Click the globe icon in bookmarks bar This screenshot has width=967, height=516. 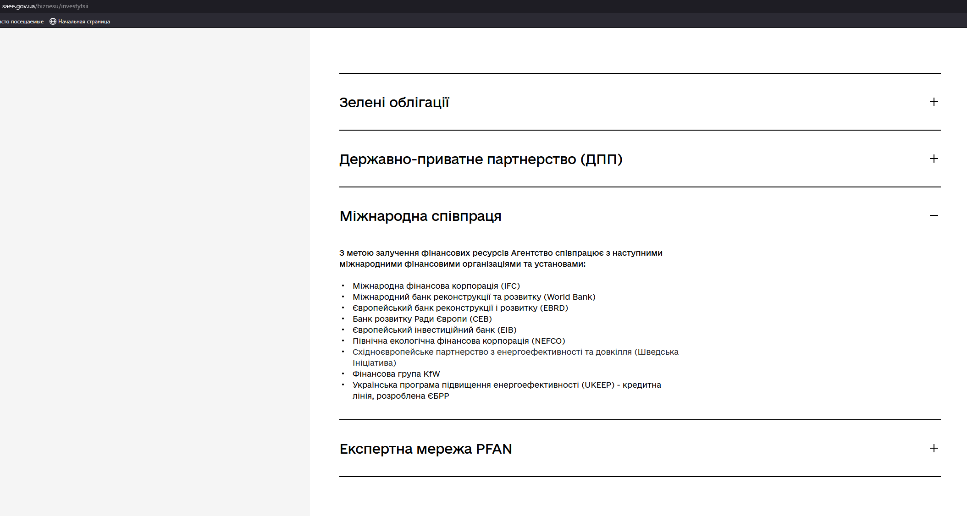pos(53,22)
